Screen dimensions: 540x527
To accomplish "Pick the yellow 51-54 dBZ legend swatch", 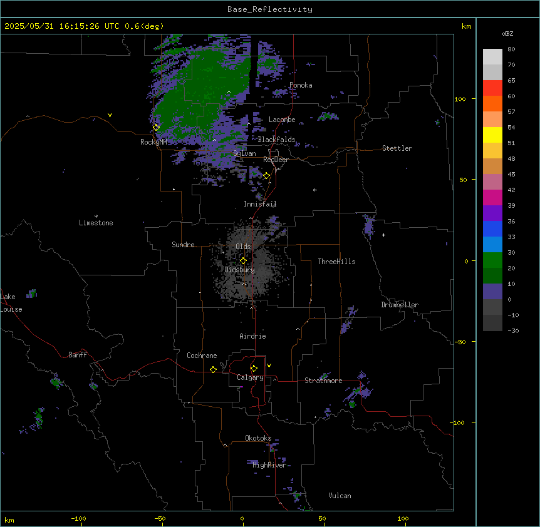I will click(x=492, y=135).
